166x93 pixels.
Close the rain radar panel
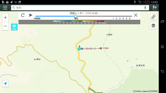point(136,15)
